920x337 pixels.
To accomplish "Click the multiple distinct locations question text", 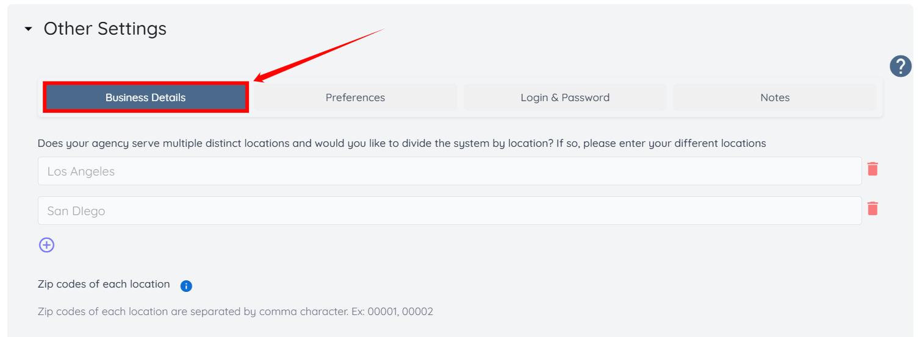I will (x=402, y=144).
